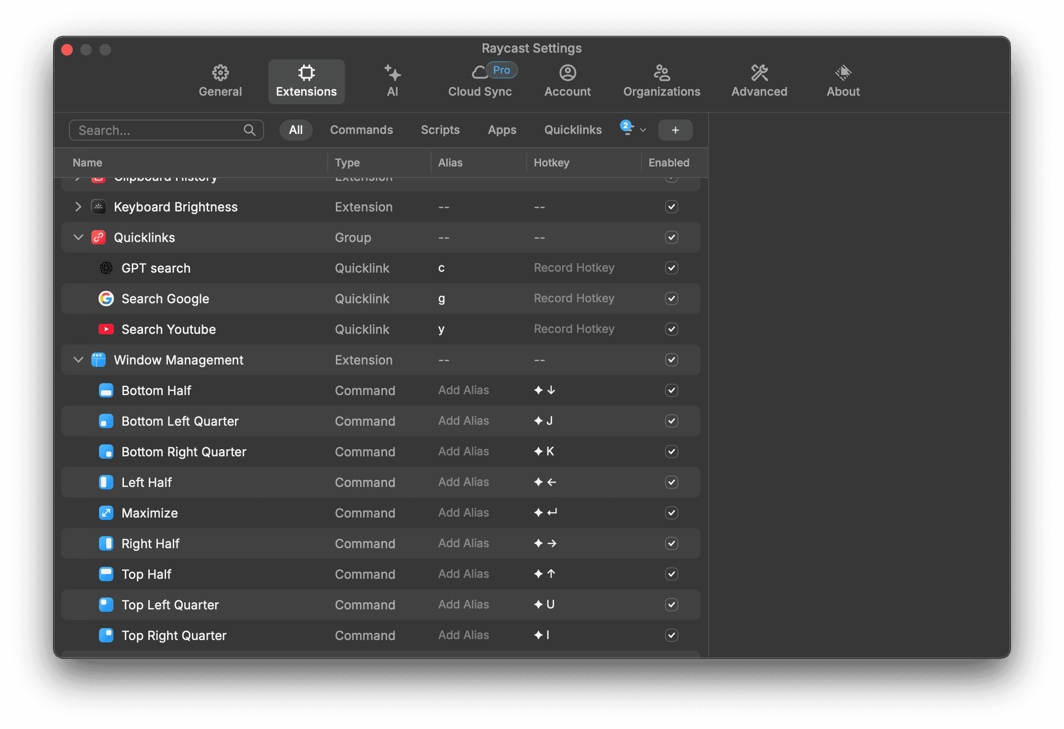
Task: Go to the Account tab
Action: (x=567, y=81)
